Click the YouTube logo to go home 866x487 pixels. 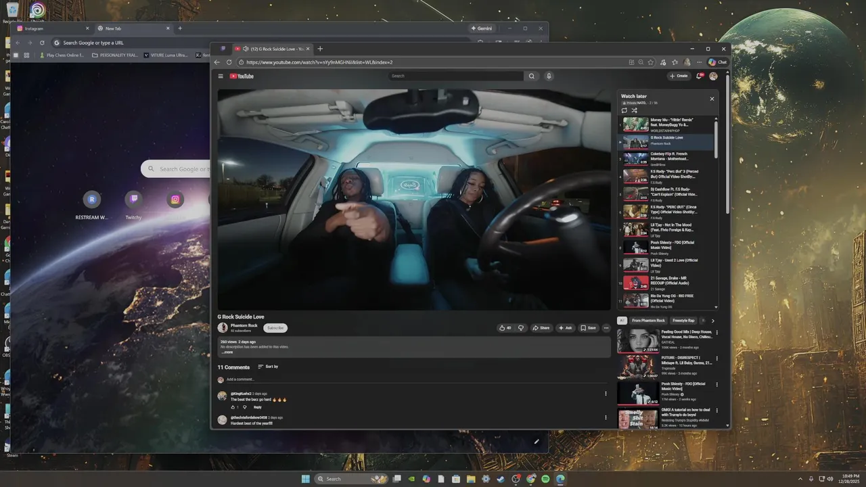[242, 76]
